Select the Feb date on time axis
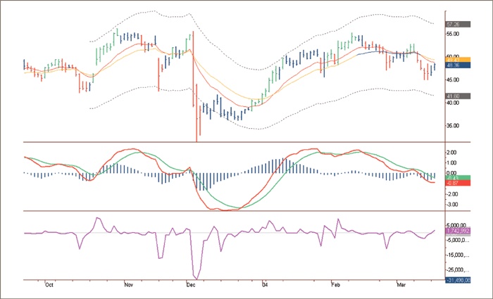493x299 pixels. (335, 285)
